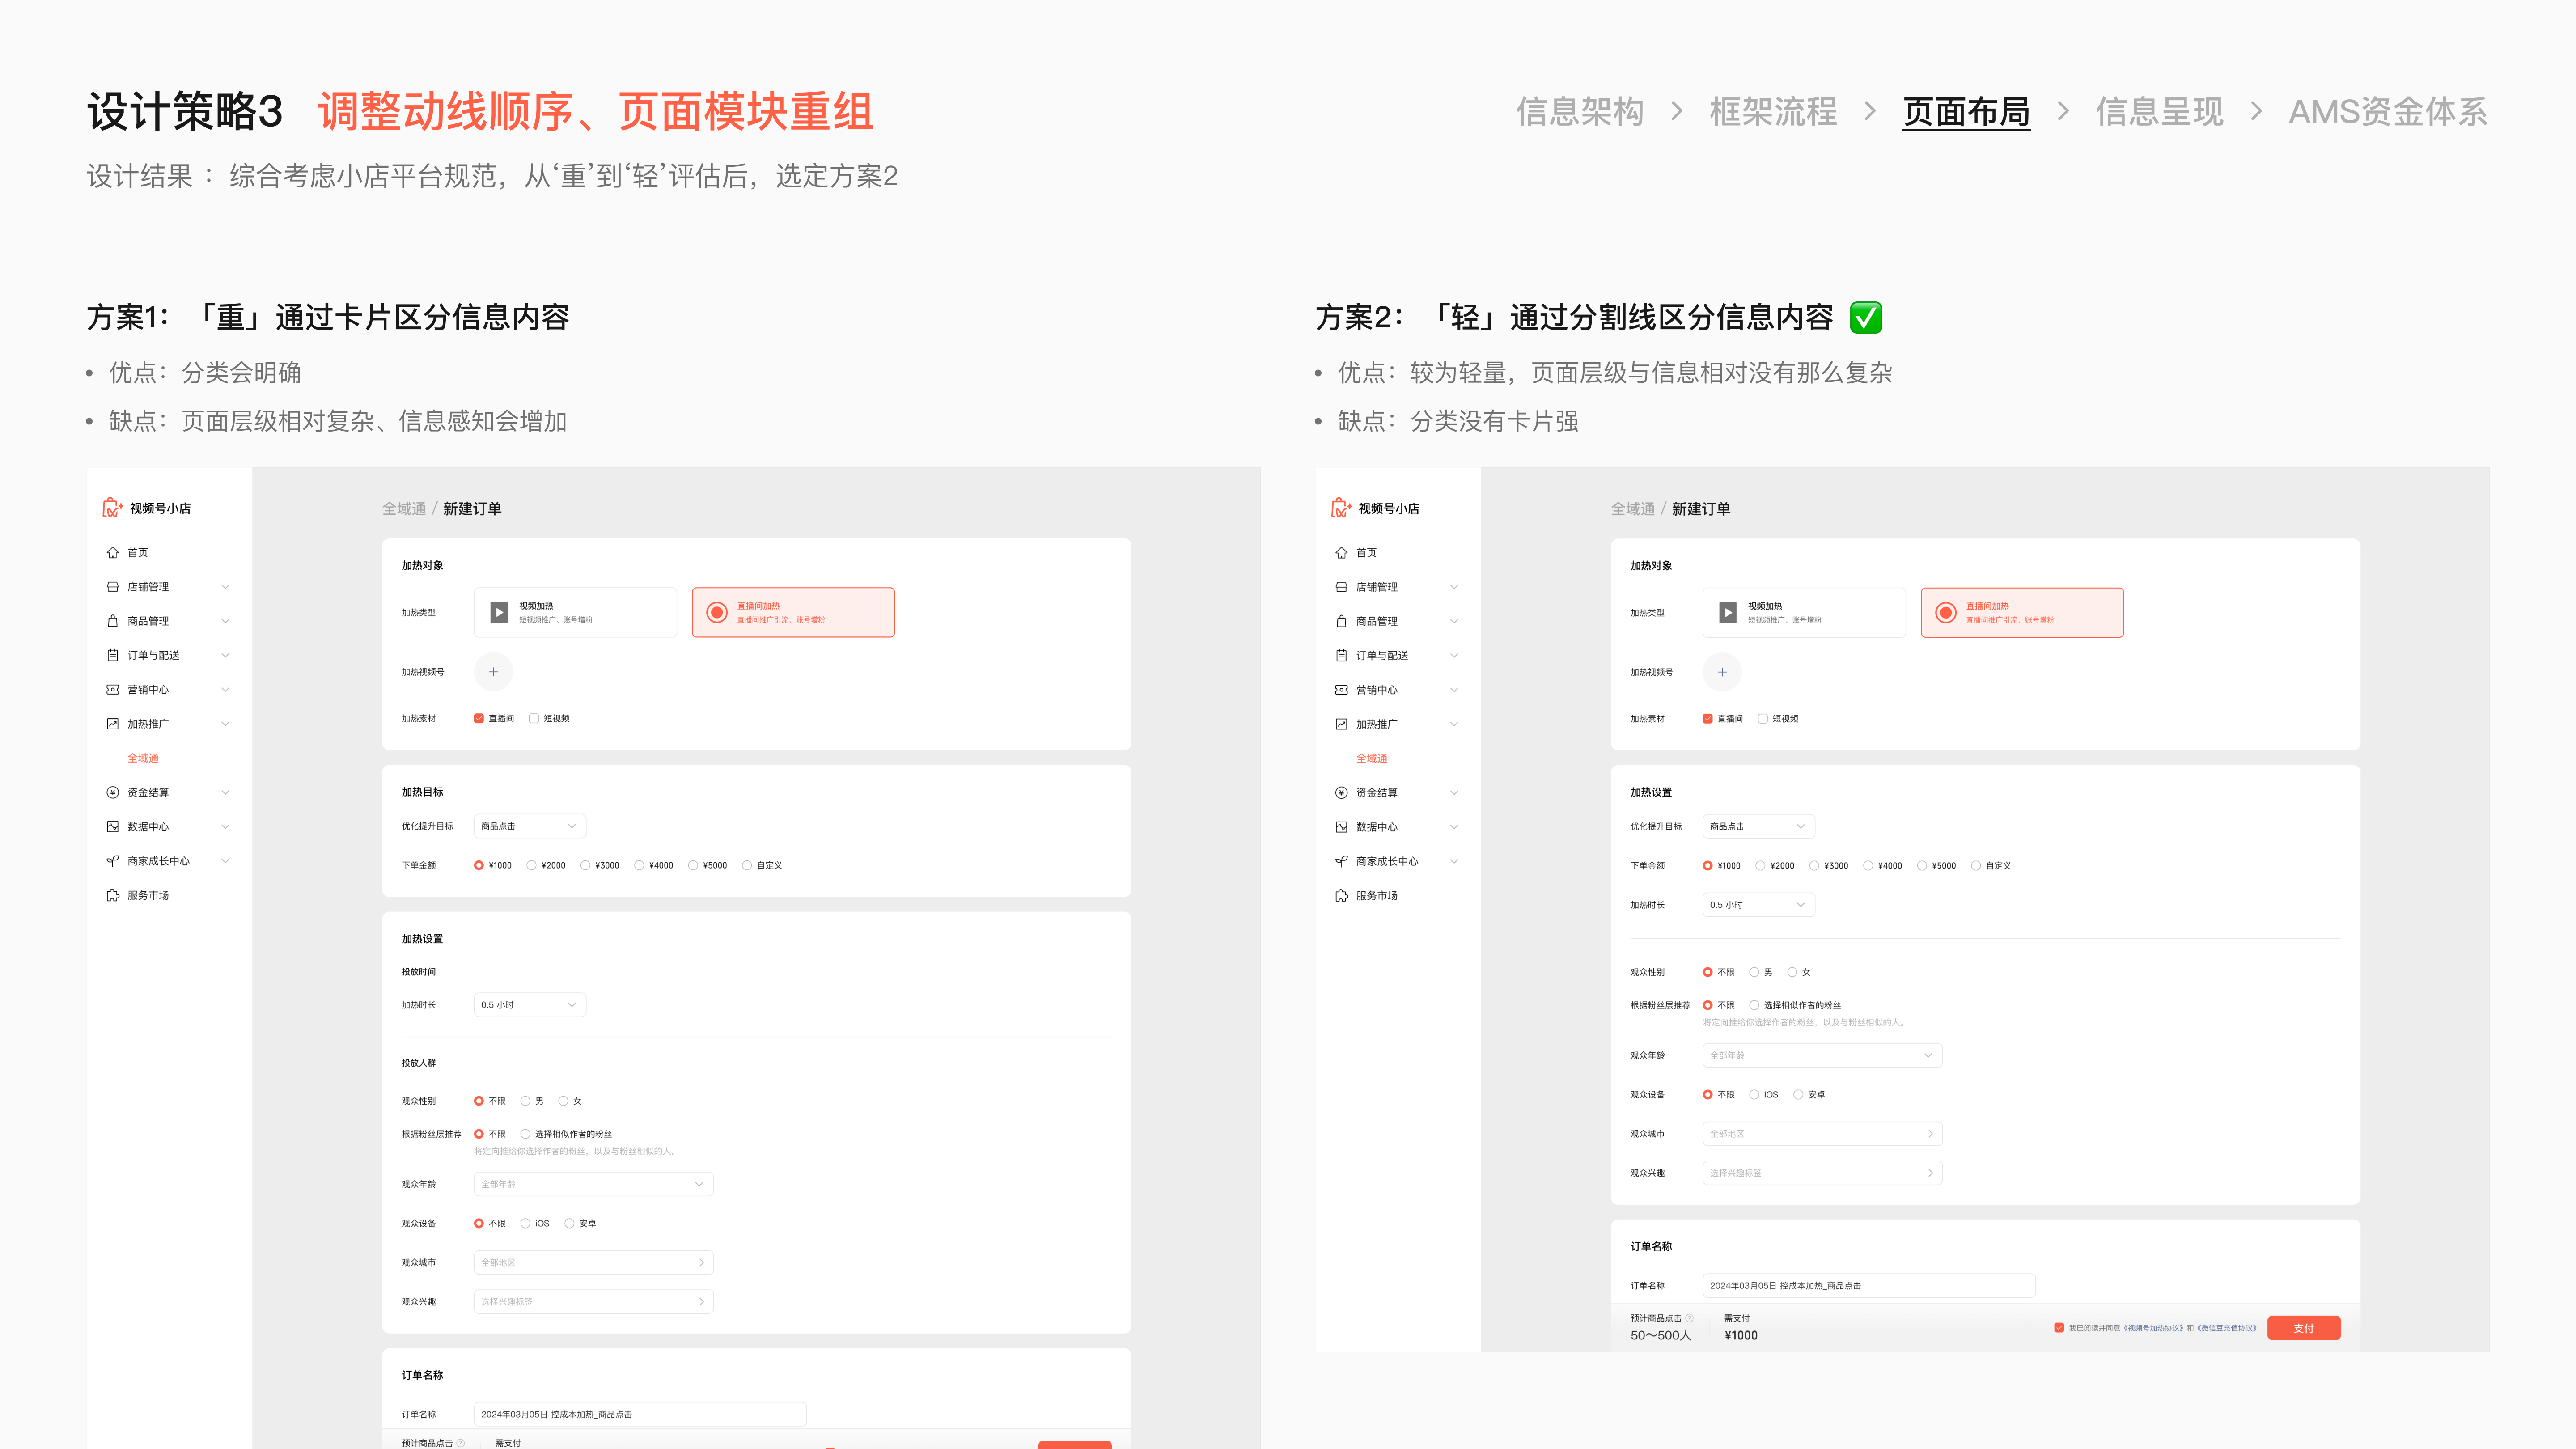Go to 框架流程 step in top navigation
This screenshot has height=1449, width=2576.
(1773, 111)
